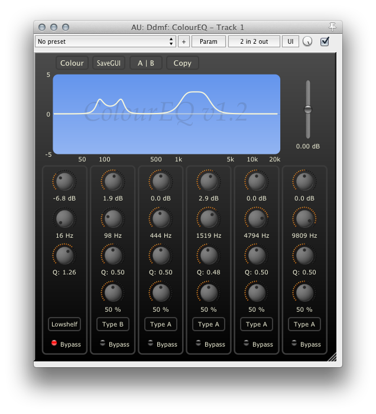Click the EQ curve display
This screenshot has width=376, height=414.
click(x=167, y=114)
